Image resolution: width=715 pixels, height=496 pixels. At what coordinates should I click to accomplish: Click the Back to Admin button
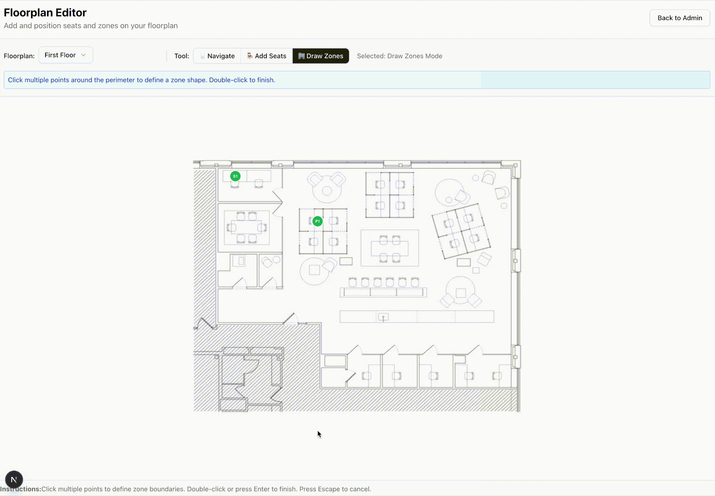pyautogui.click(x=679, y=18)
